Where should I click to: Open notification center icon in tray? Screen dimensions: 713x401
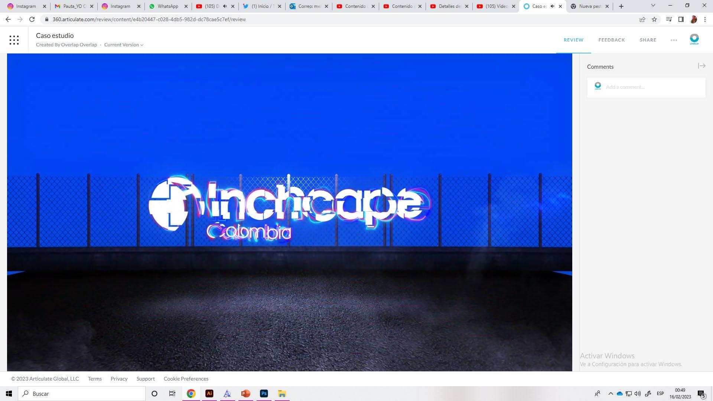click(701, 394)
